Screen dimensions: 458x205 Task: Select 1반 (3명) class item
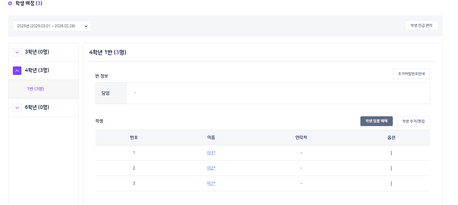point(35,89)
